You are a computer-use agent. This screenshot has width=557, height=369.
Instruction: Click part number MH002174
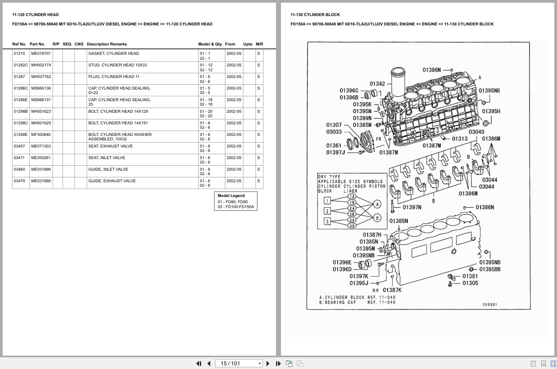click(x=41, y=65)
